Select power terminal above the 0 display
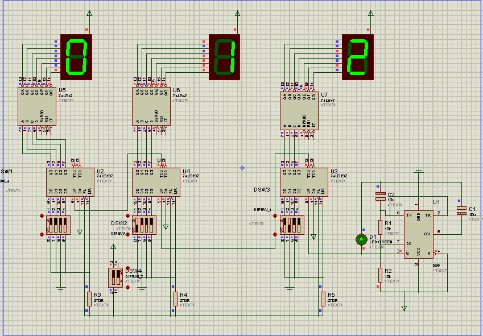 [x=89, y=14]
